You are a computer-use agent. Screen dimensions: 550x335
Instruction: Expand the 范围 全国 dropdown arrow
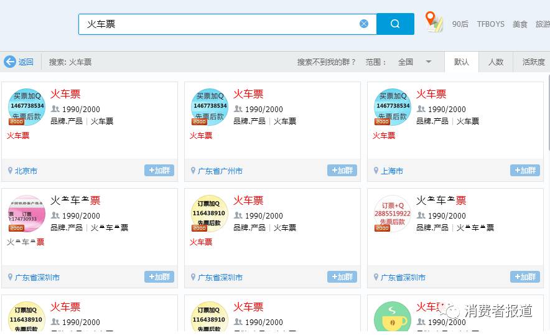pos(428,62)
